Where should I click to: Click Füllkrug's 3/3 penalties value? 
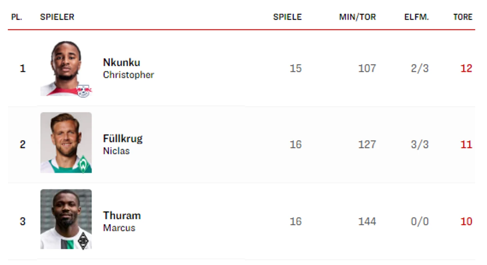(x=420, y=144)
